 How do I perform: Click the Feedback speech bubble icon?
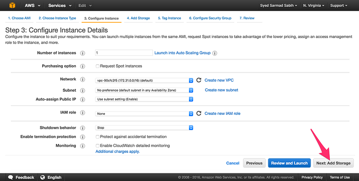[x=10, y=177]
